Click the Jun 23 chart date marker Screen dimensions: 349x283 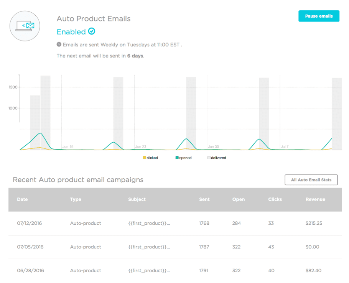141,147
